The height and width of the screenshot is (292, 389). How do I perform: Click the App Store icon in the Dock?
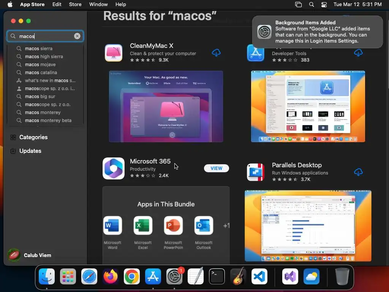[153, 276]
